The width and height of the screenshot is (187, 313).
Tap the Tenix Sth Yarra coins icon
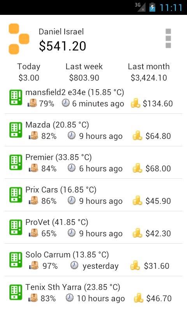(x=139, y=298)
